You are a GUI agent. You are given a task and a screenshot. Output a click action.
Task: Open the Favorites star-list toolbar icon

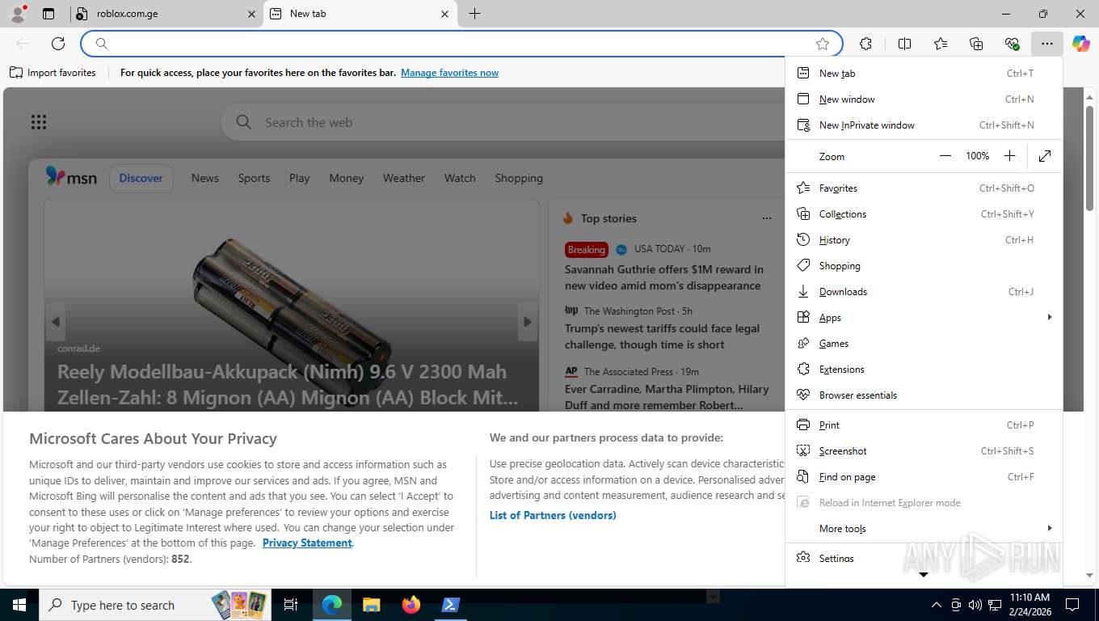(x=941, y=44)
